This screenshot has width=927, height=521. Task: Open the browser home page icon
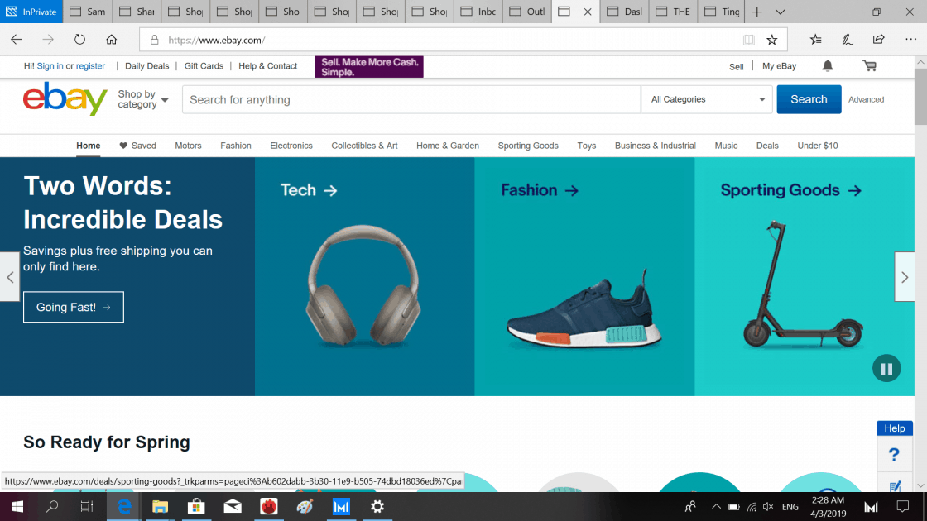coord(111,40)
